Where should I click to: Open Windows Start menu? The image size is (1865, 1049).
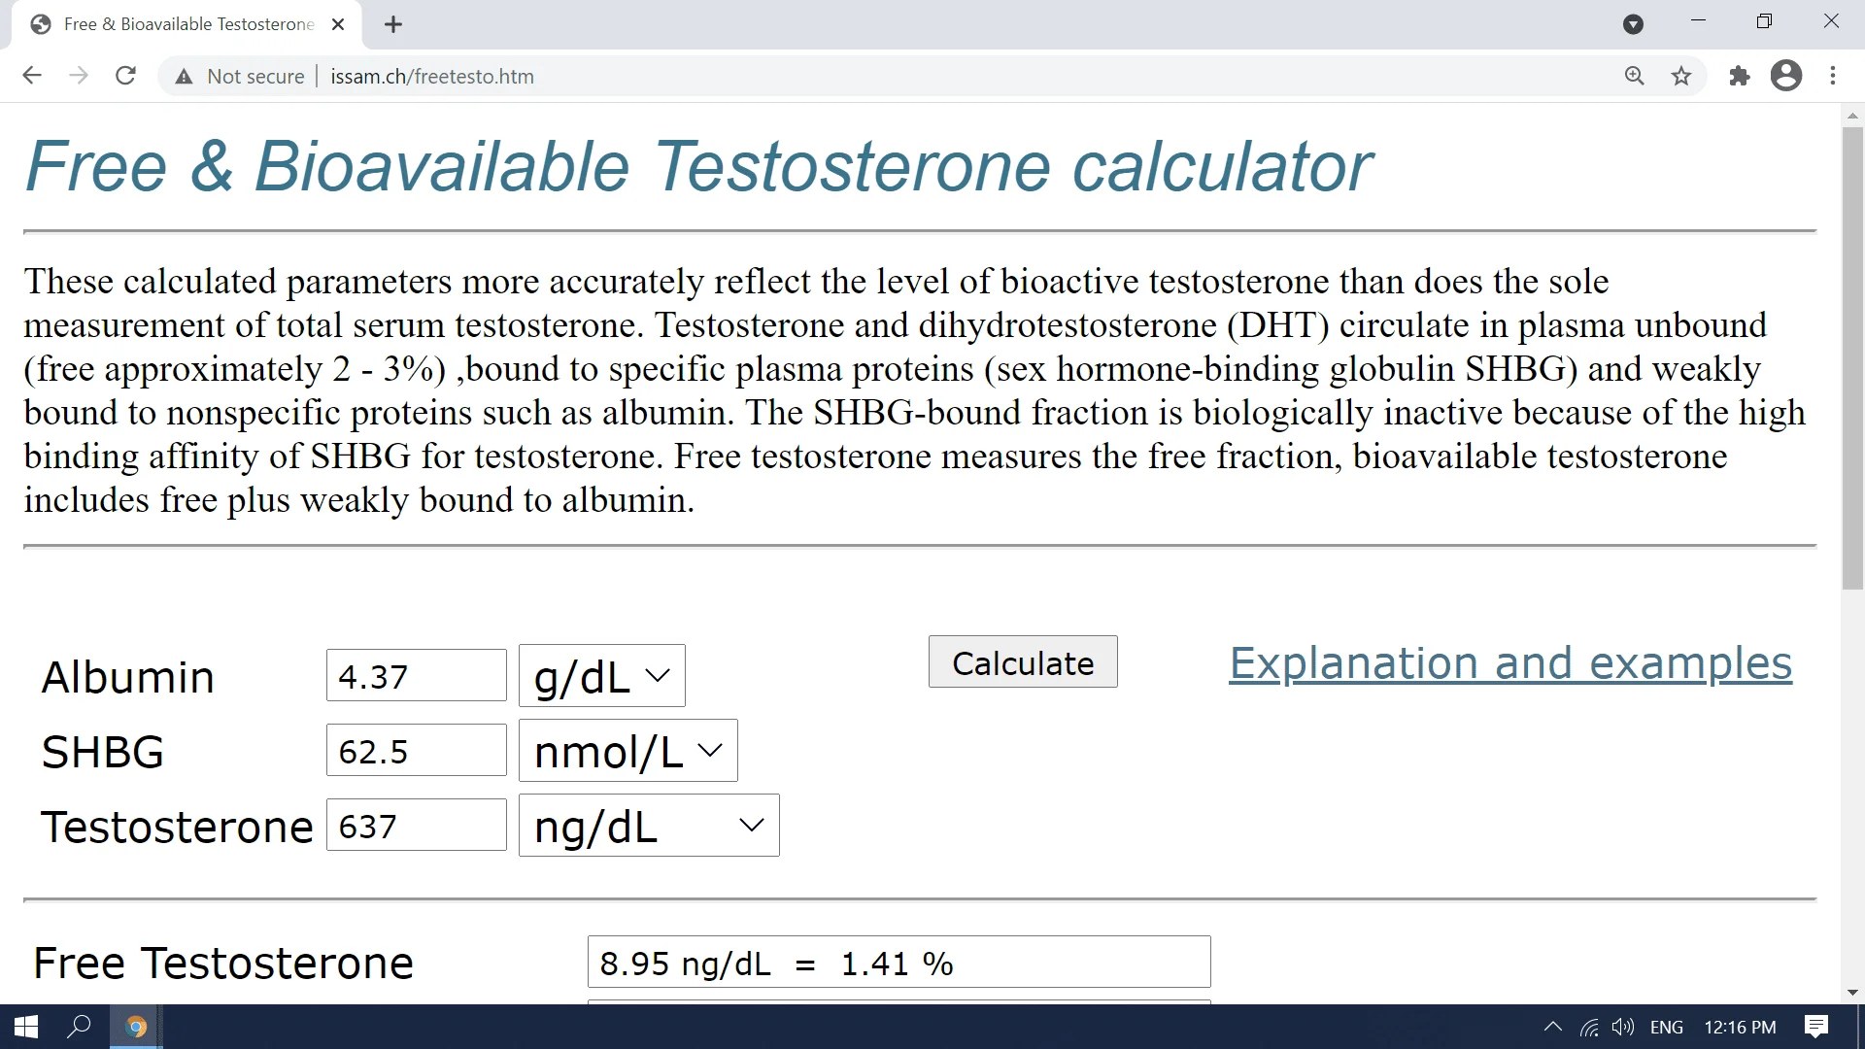tap(26, 1027)
